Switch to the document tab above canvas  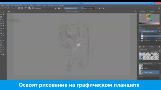(72, 12)
